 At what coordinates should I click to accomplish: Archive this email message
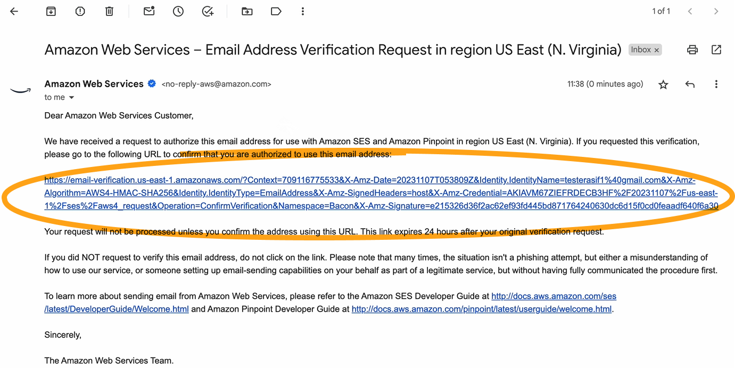coord(51,11)
